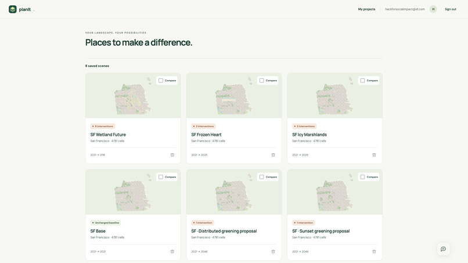Select Compare for Distributed greening proposal

(x=261, y=177)
